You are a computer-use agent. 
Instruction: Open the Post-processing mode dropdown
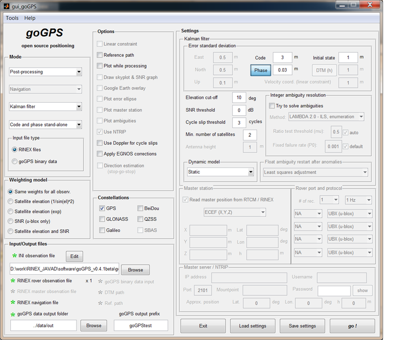pyautogui.click(x=45, y=72)
